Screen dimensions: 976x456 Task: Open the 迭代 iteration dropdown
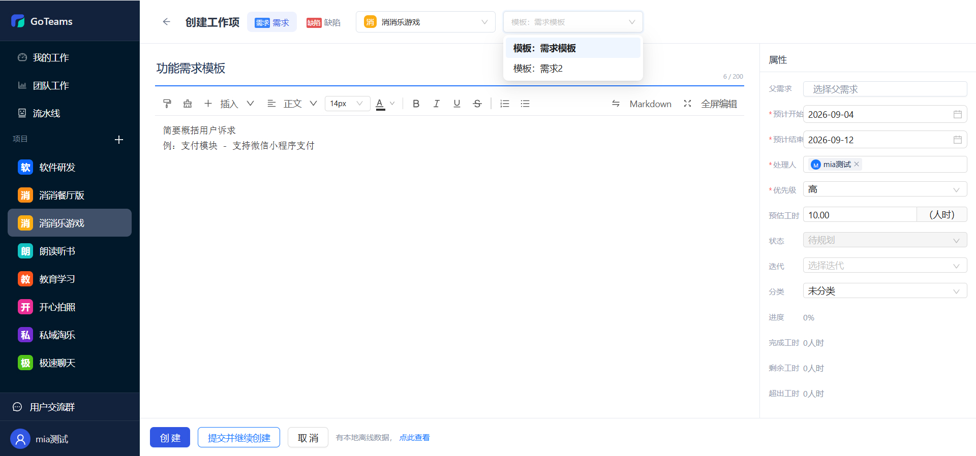[x=885, y=266]
